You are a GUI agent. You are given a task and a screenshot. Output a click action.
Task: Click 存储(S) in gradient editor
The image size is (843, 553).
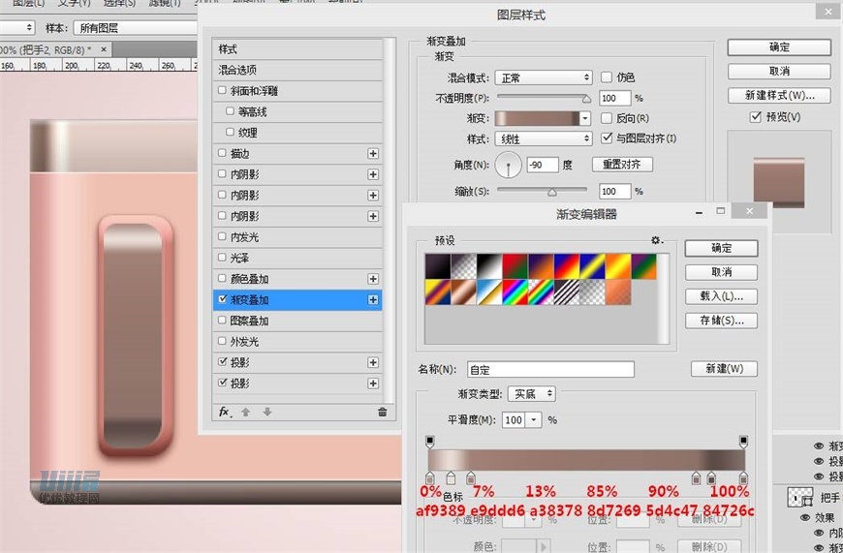[x=721, y=321]
